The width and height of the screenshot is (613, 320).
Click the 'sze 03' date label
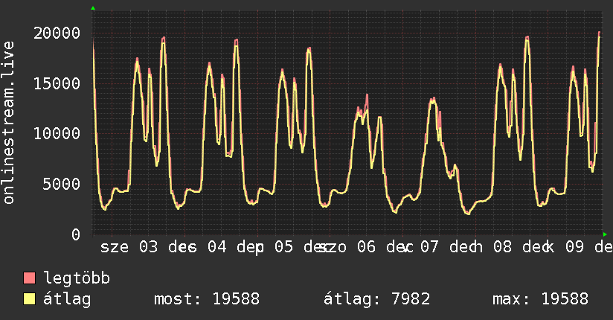[x=129, y=247]
